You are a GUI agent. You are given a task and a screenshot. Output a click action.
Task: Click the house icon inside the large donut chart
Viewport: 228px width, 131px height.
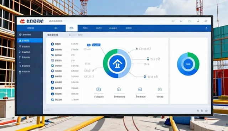tap(117, 64)
